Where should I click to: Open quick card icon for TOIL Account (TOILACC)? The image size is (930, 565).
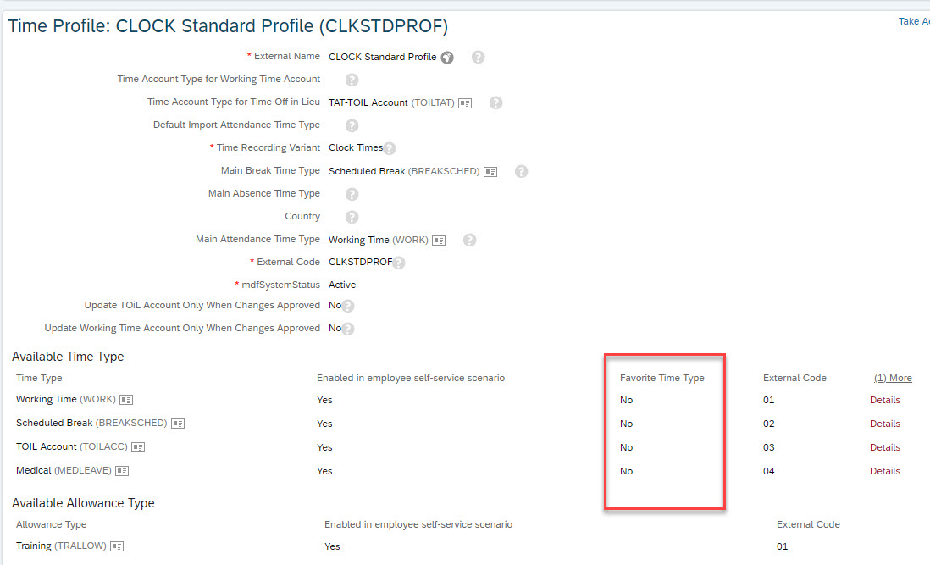[x=138, y=447]
